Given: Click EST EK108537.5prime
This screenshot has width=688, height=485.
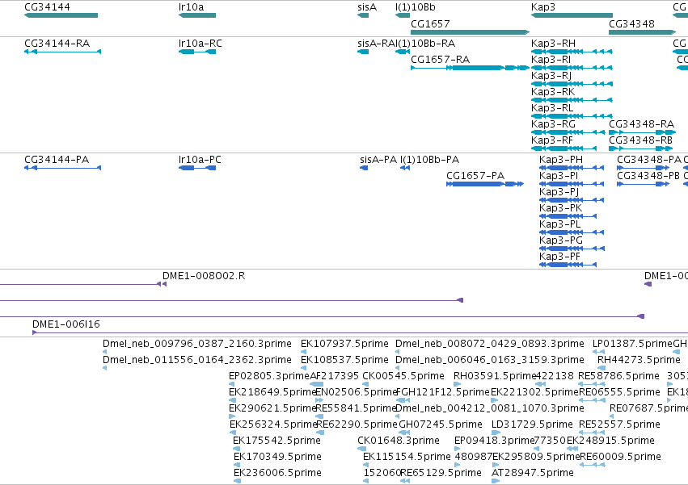Looking at the screenshot, I should point(303,368).
